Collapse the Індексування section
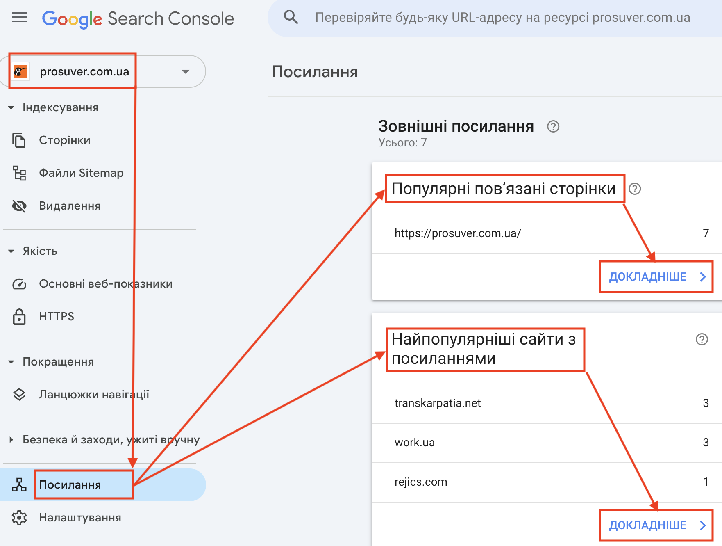 click(x=11, y=107)
